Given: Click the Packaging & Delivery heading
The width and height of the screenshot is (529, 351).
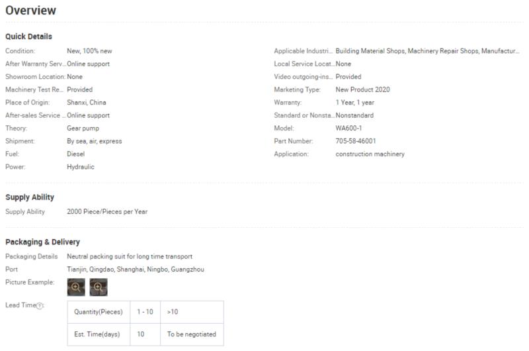Looking at the screenshot, I should (x=42, y=242).
